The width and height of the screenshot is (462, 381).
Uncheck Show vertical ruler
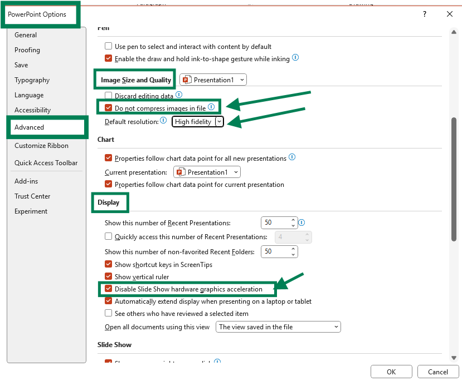coord(109,276)
